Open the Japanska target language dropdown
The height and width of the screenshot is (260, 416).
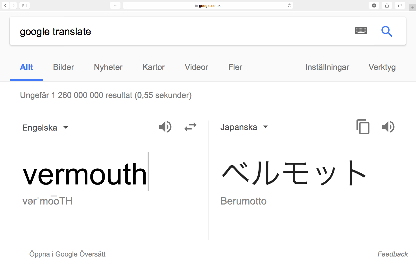tap(244, 127)
